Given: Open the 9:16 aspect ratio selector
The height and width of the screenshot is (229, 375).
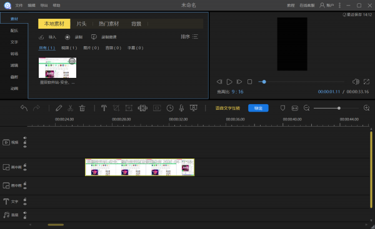Looking at the screenshot, I should (x=237, y=92).
